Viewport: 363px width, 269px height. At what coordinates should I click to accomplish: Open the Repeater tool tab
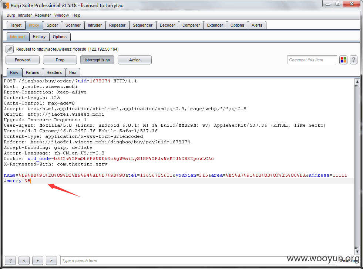point(117,25)
